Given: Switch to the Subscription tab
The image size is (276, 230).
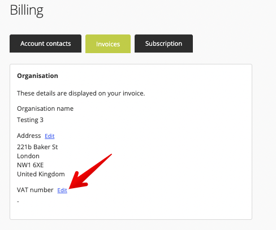Looking at the screenshot, I should [x=163, y=44].
